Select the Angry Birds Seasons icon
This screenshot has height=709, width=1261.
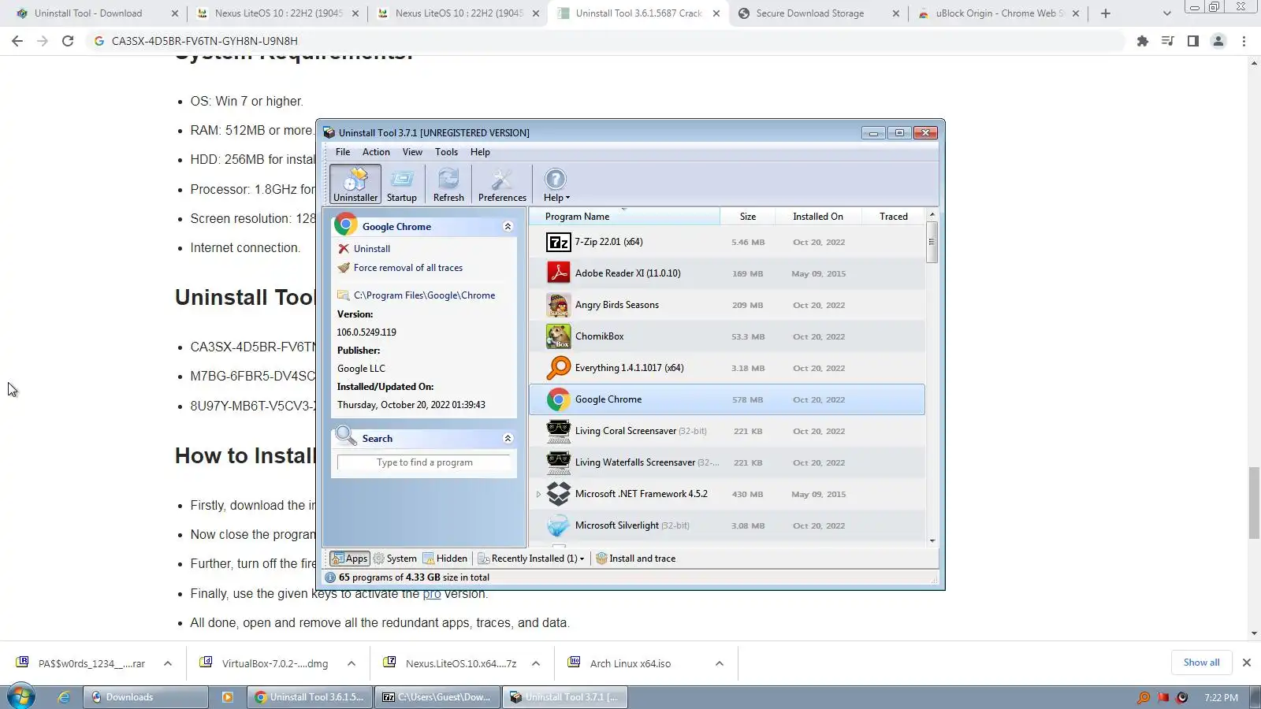(559, 305)
